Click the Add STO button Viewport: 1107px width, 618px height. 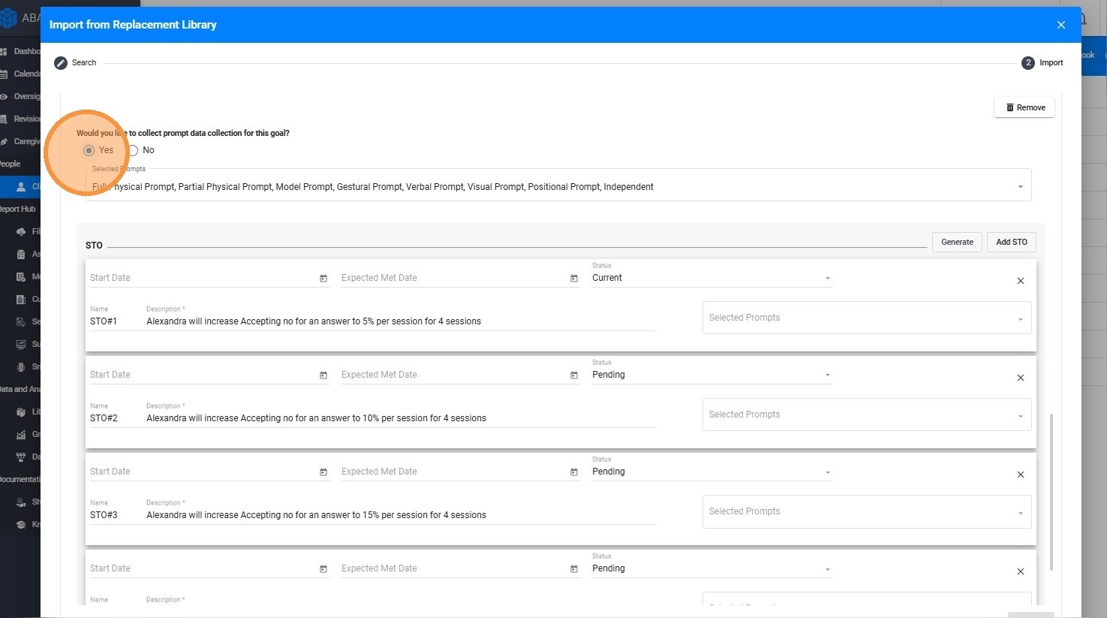(x=1012, y=242)
